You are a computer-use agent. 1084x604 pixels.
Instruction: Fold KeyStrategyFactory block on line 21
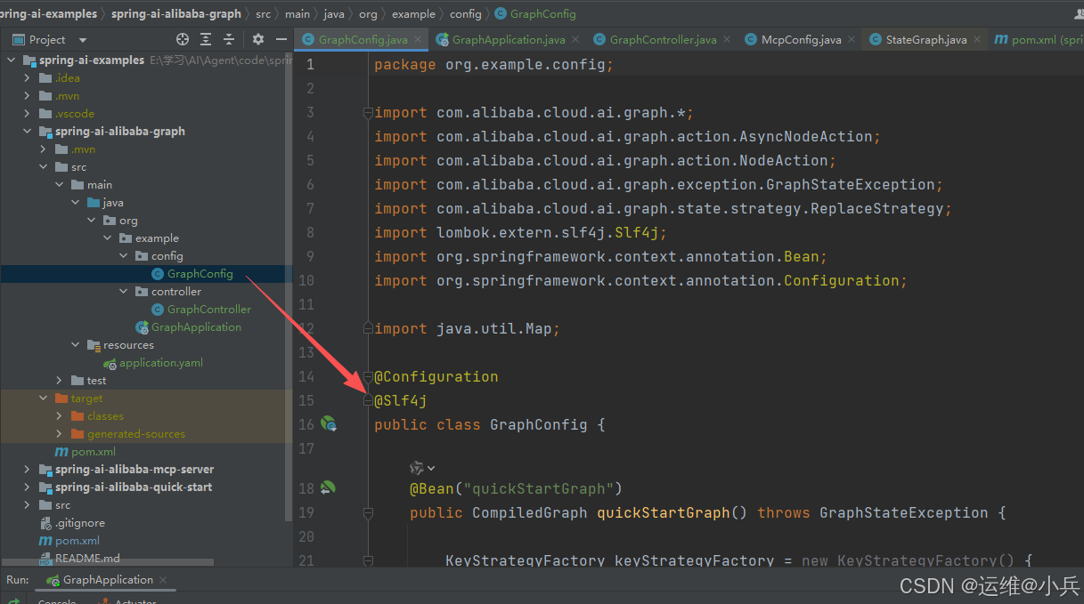tap(367, 560)
